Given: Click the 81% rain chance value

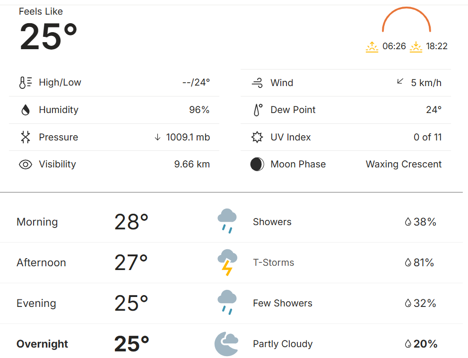Looking at the screenshot, I should [424, 262].
